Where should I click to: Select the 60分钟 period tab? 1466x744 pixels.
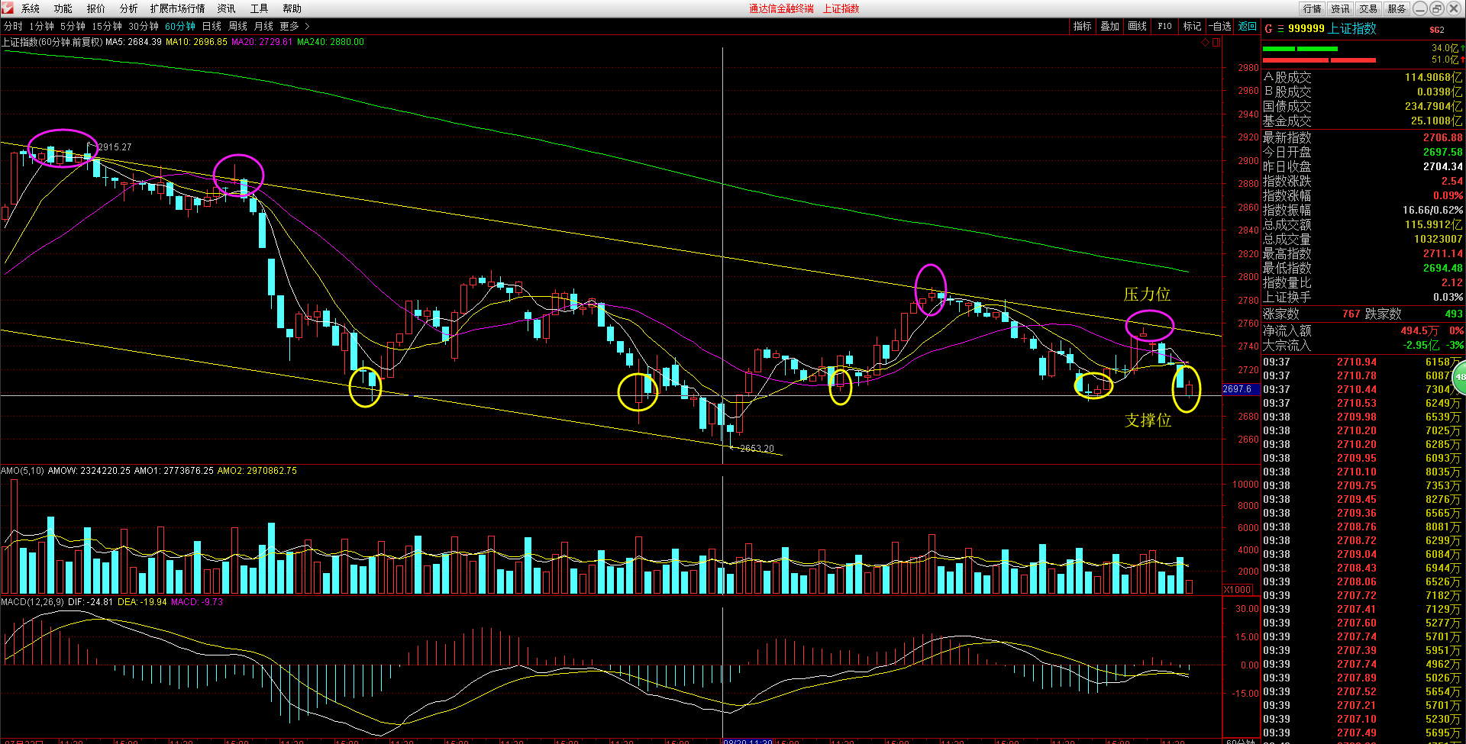180,27
